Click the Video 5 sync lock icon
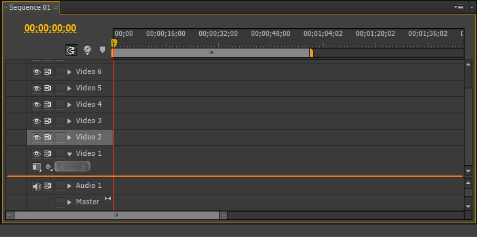The height and width of the screenshot is (237, 477). coord(48,88)
